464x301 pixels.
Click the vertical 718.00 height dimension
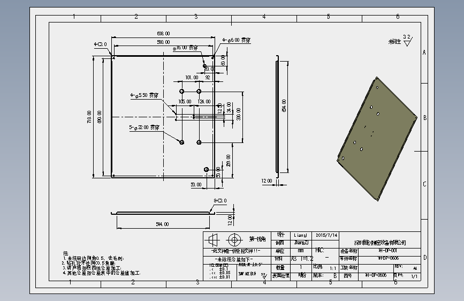coord(89,117)
